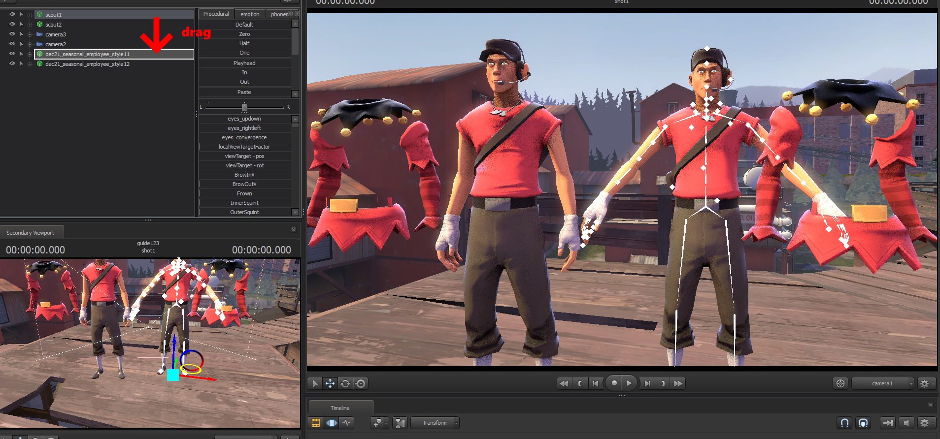Click the eyes_updown control slider
Screen dimensions: 940x439
coord(244,119)
